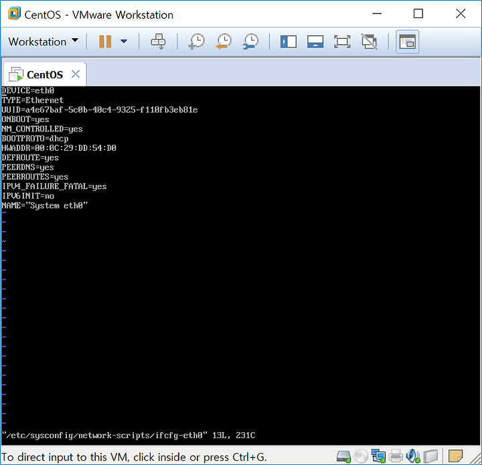Click the USB device status icon
Viewport: 482px width, 465px height.
pos(430,456)
